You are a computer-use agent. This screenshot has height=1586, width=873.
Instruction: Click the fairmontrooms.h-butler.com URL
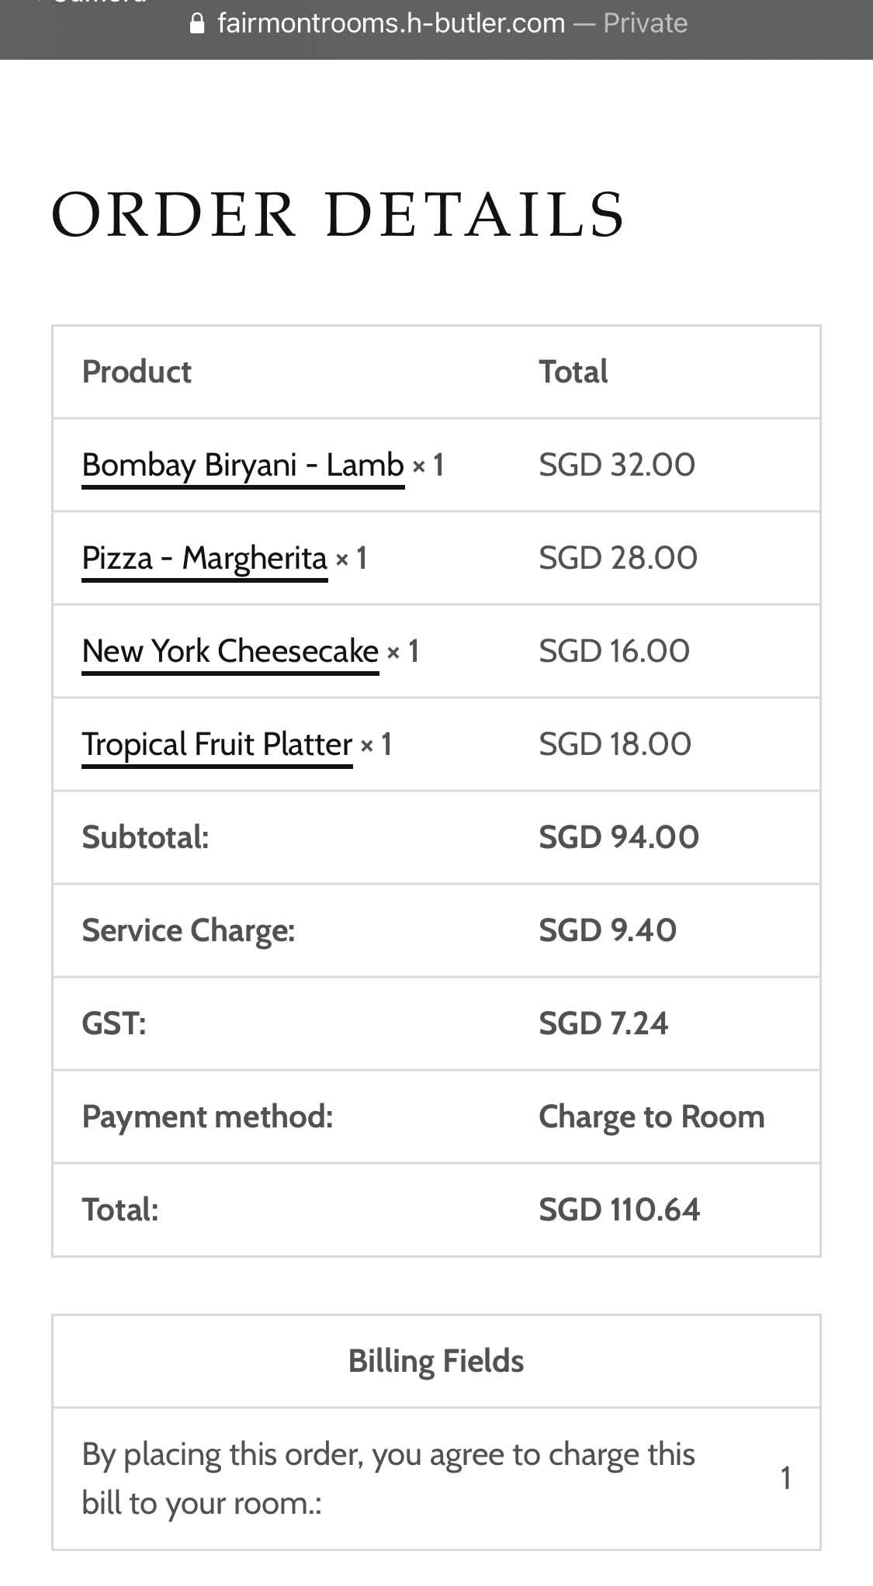[391, 23]
